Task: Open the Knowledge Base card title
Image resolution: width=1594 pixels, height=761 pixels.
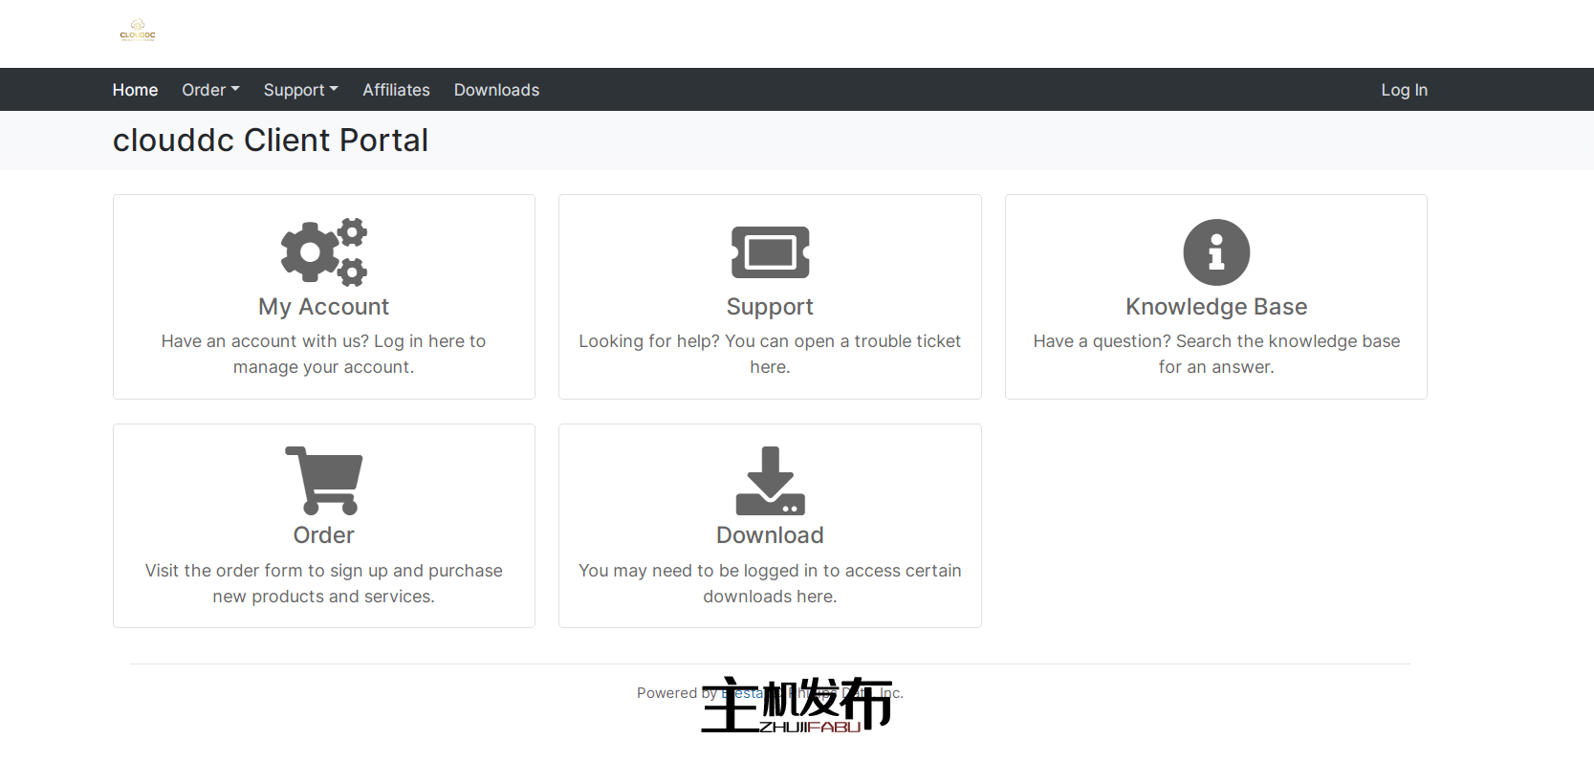Action: (x=1215, y=307)
